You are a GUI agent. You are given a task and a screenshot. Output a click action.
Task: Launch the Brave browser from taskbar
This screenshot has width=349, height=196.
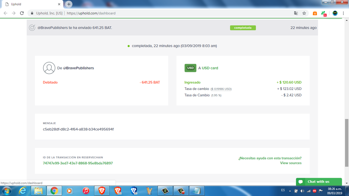102,191
